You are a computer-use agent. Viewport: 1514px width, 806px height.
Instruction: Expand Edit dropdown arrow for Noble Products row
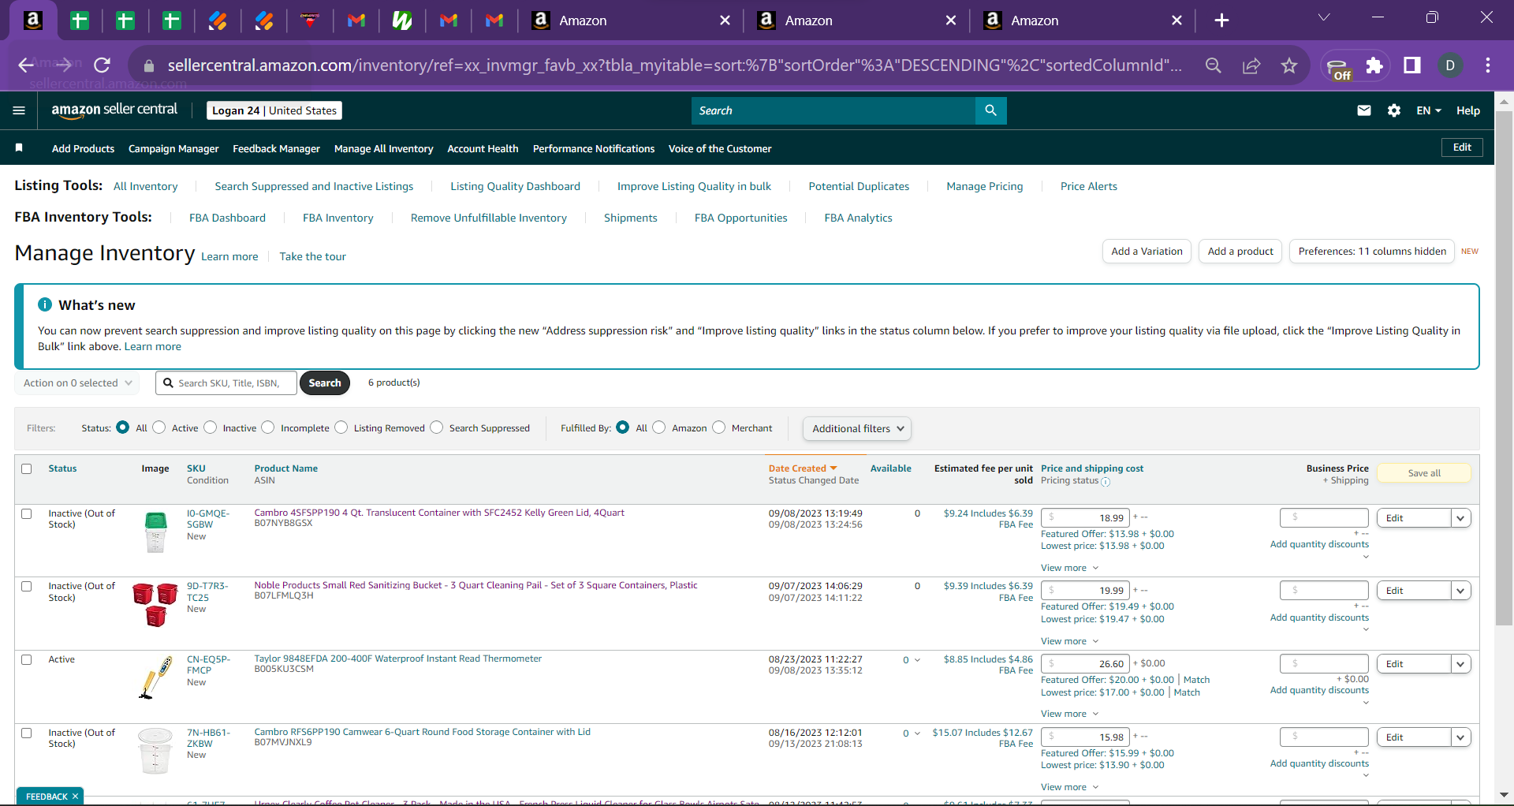coord(1461,591)
